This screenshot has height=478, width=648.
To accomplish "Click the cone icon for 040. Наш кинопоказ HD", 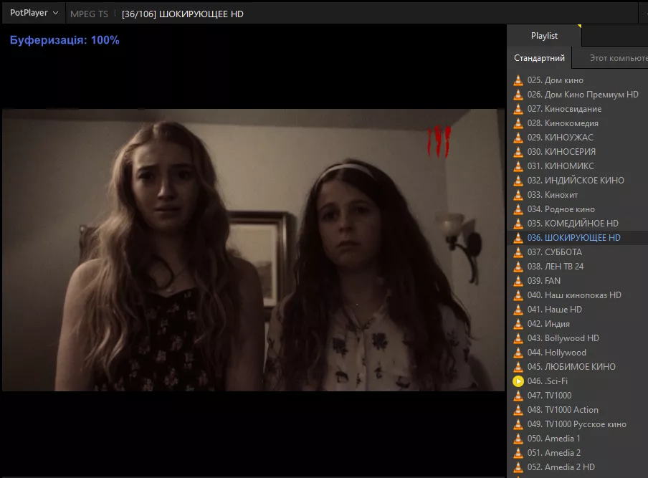I will point(518,295).
